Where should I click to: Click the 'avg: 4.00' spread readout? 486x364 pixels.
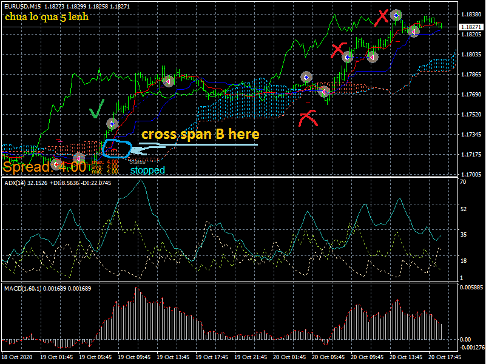(106, 167)
